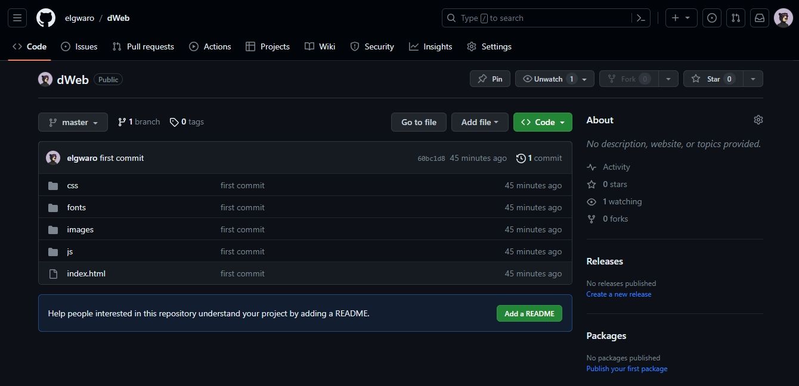Viewport: 799px width, 386px height.
Task: Click the pull requests icon in header
Action: (x=735, y=18)
